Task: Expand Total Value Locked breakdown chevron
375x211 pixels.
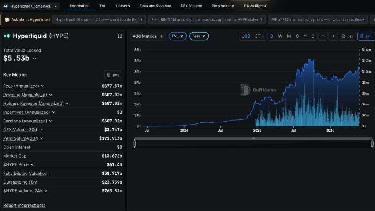Action: coord(34,59)
